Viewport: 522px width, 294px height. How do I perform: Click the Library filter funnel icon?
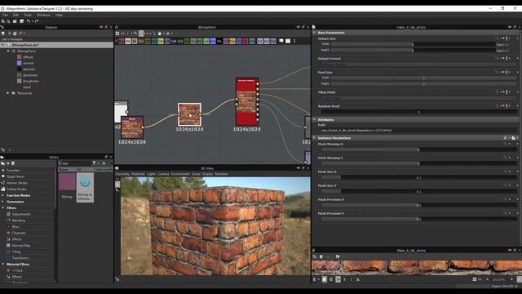(95, 163)
